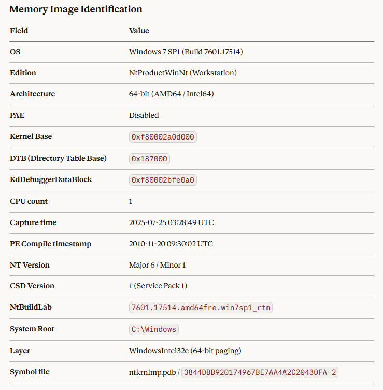Click the CSD Version Service Pack value

(x=157, y=286)
